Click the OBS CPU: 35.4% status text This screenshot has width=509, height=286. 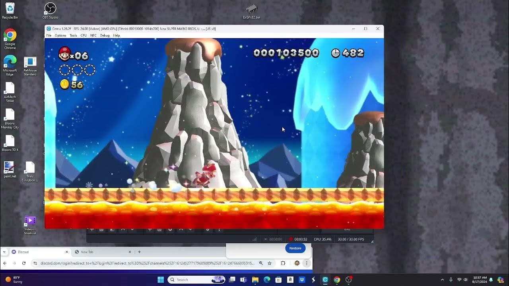322,239
